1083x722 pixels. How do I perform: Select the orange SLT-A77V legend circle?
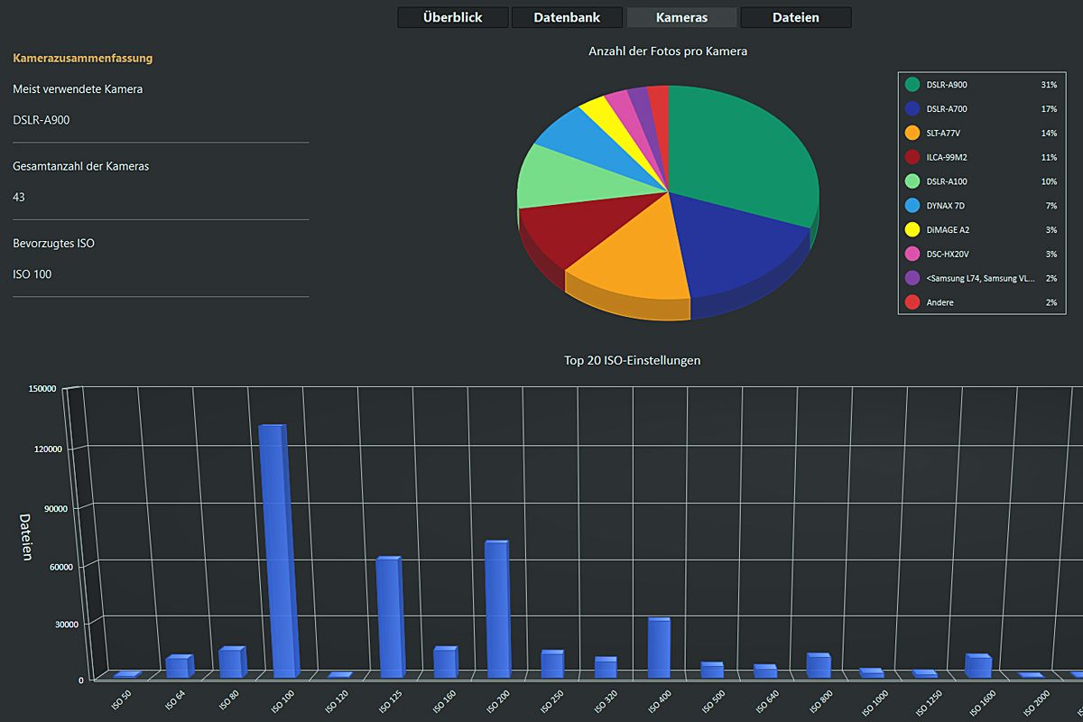point(912,134)
